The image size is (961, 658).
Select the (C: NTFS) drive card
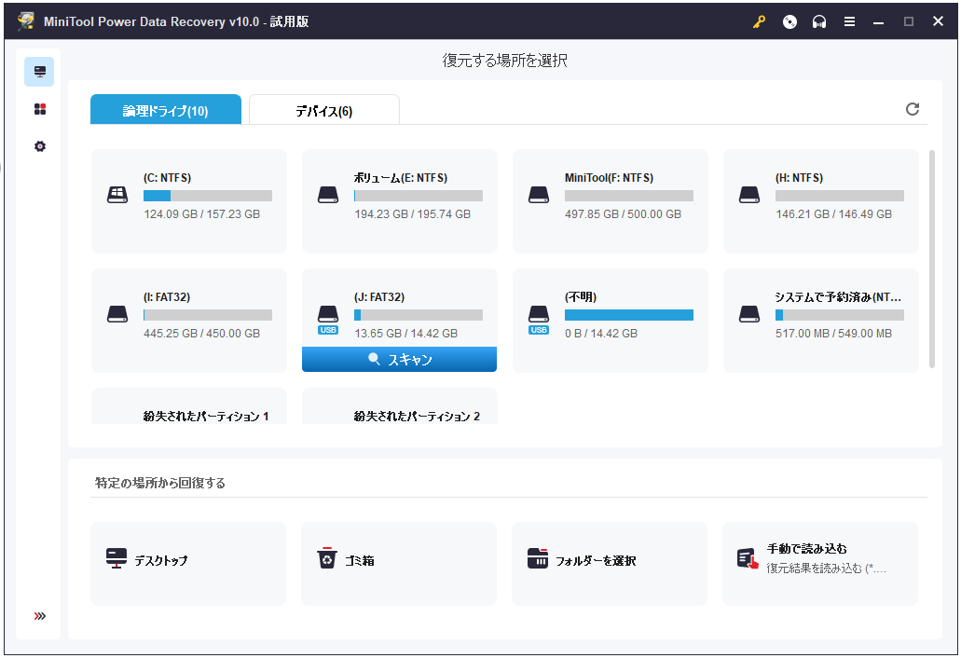(x=189, y=201)
